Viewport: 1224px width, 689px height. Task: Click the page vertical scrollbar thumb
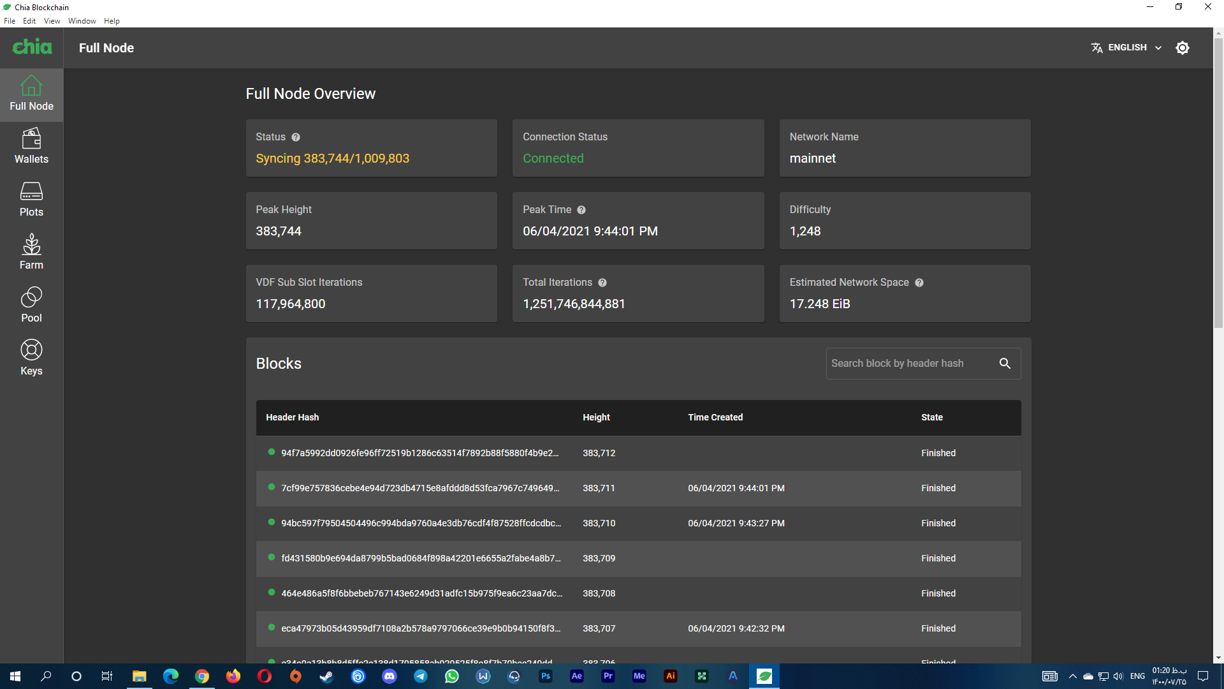tap(1218, 184)
